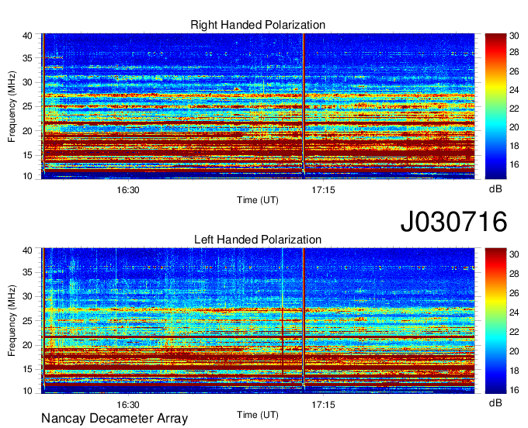Click the 30 MHz tick on Left Handed plot
Screen dimensions: 528x428
point(27,296)
